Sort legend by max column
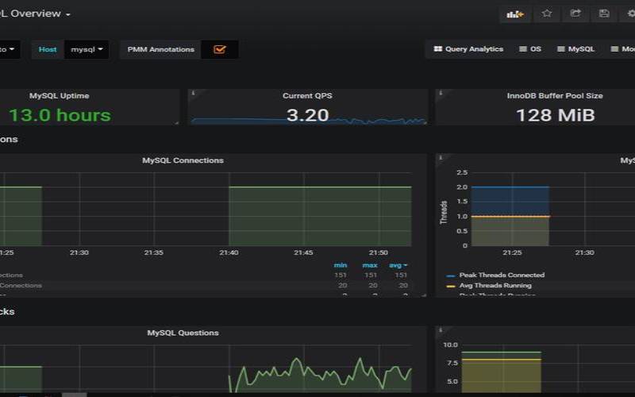The image size is (635, 397). point(370,265)
